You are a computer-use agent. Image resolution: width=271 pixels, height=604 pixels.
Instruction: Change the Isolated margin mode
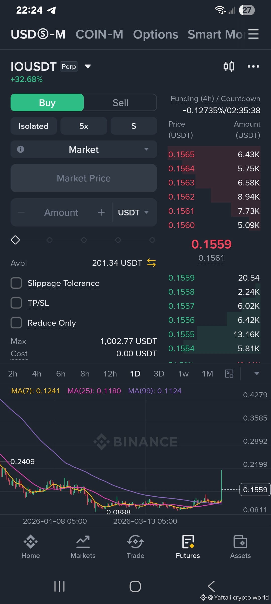click(x=34, y=126)
